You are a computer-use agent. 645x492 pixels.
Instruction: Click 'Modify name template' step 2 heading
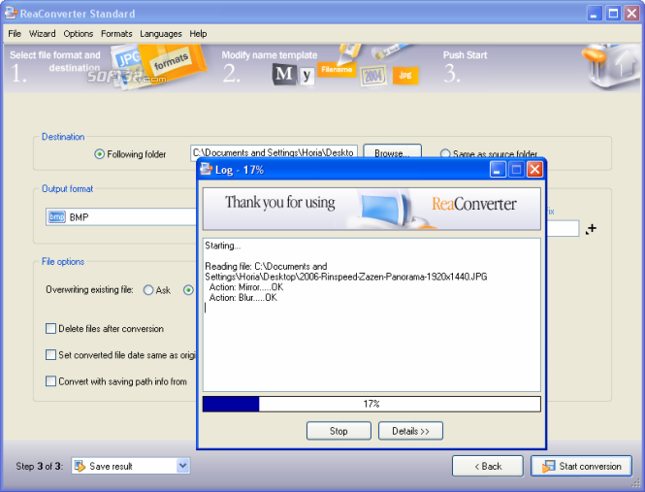pos(270,55)
